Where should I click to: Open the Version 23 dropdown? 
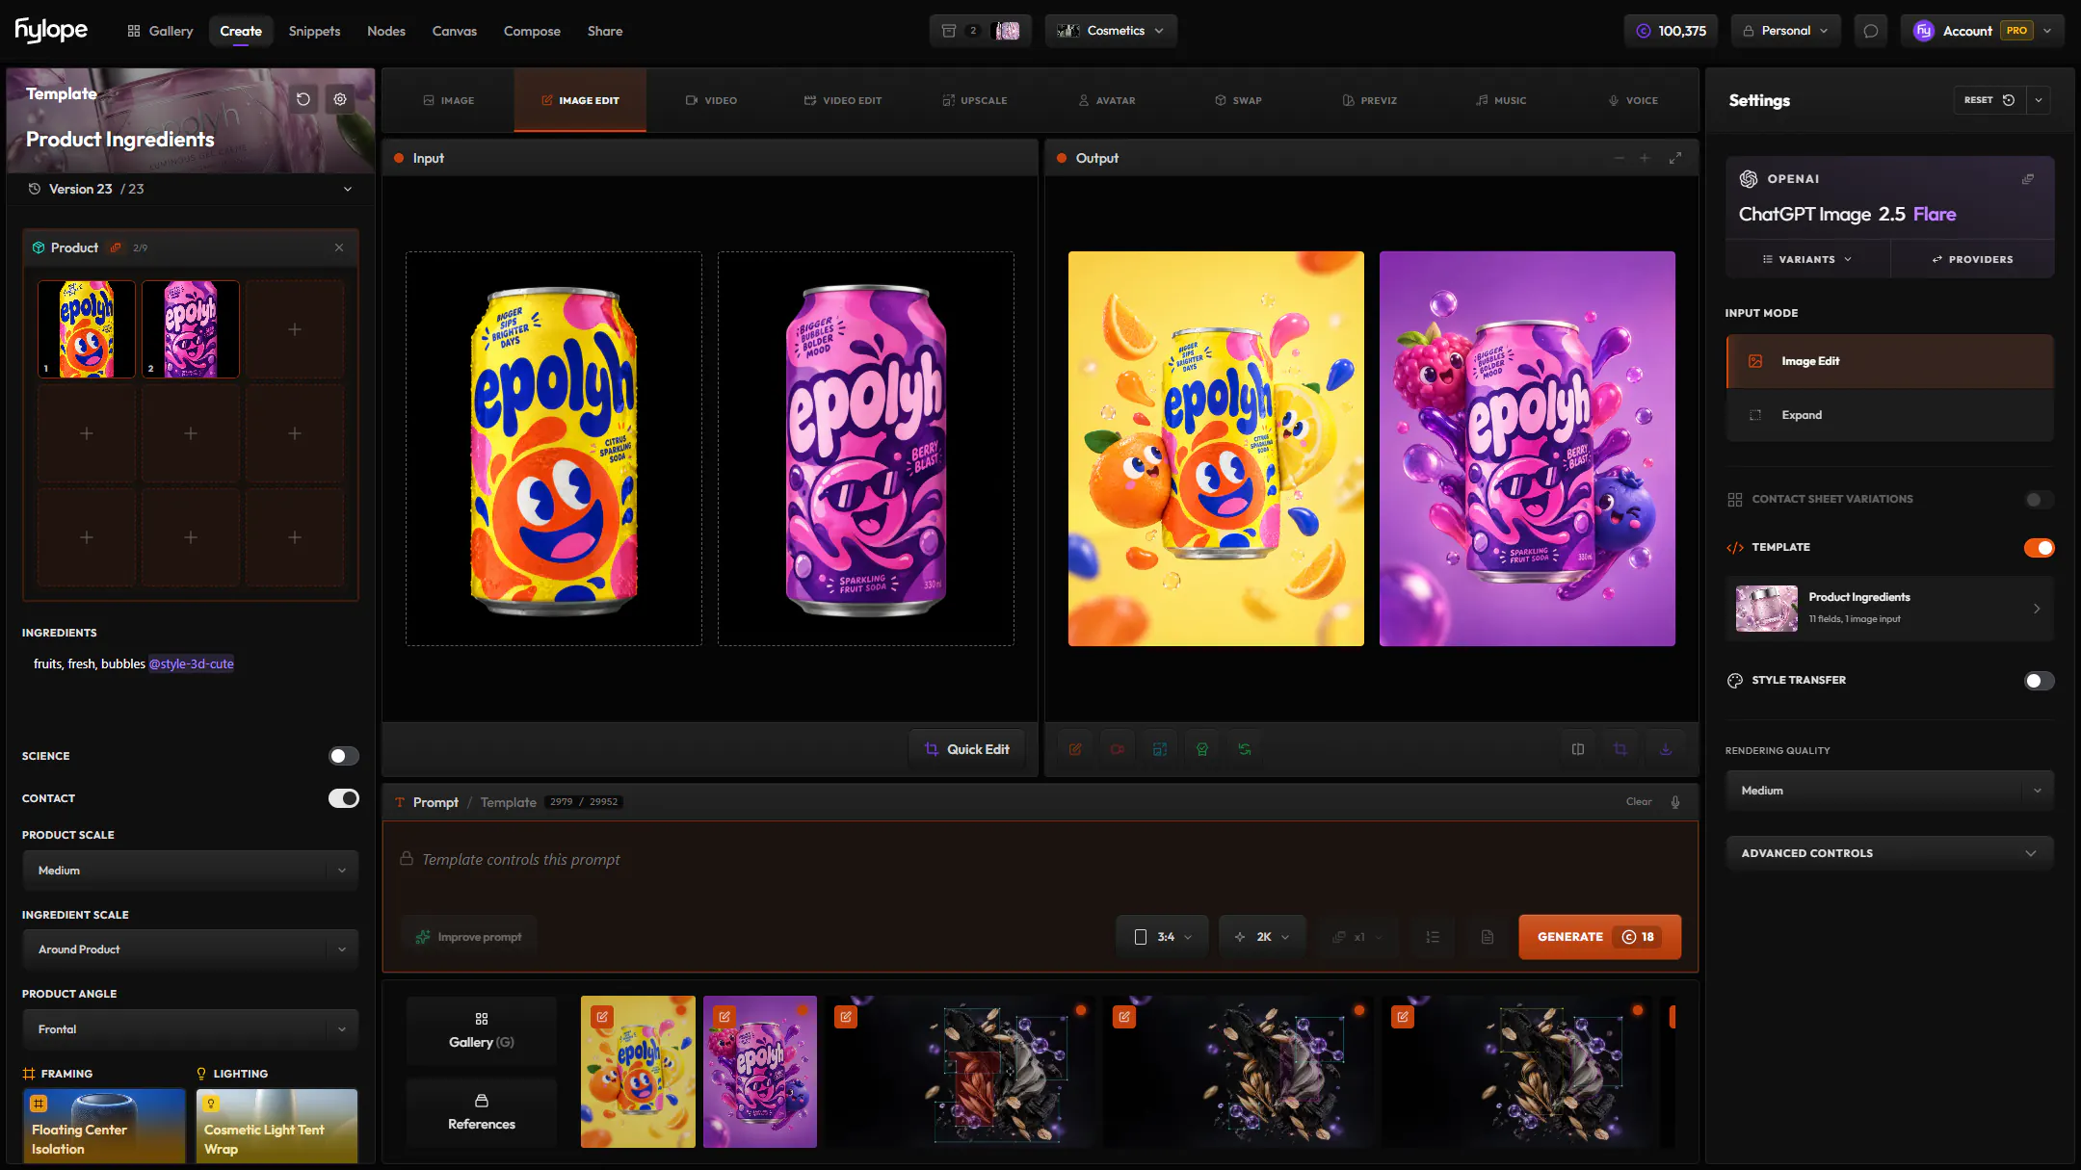pyautogui.click(x=191, y=189)
